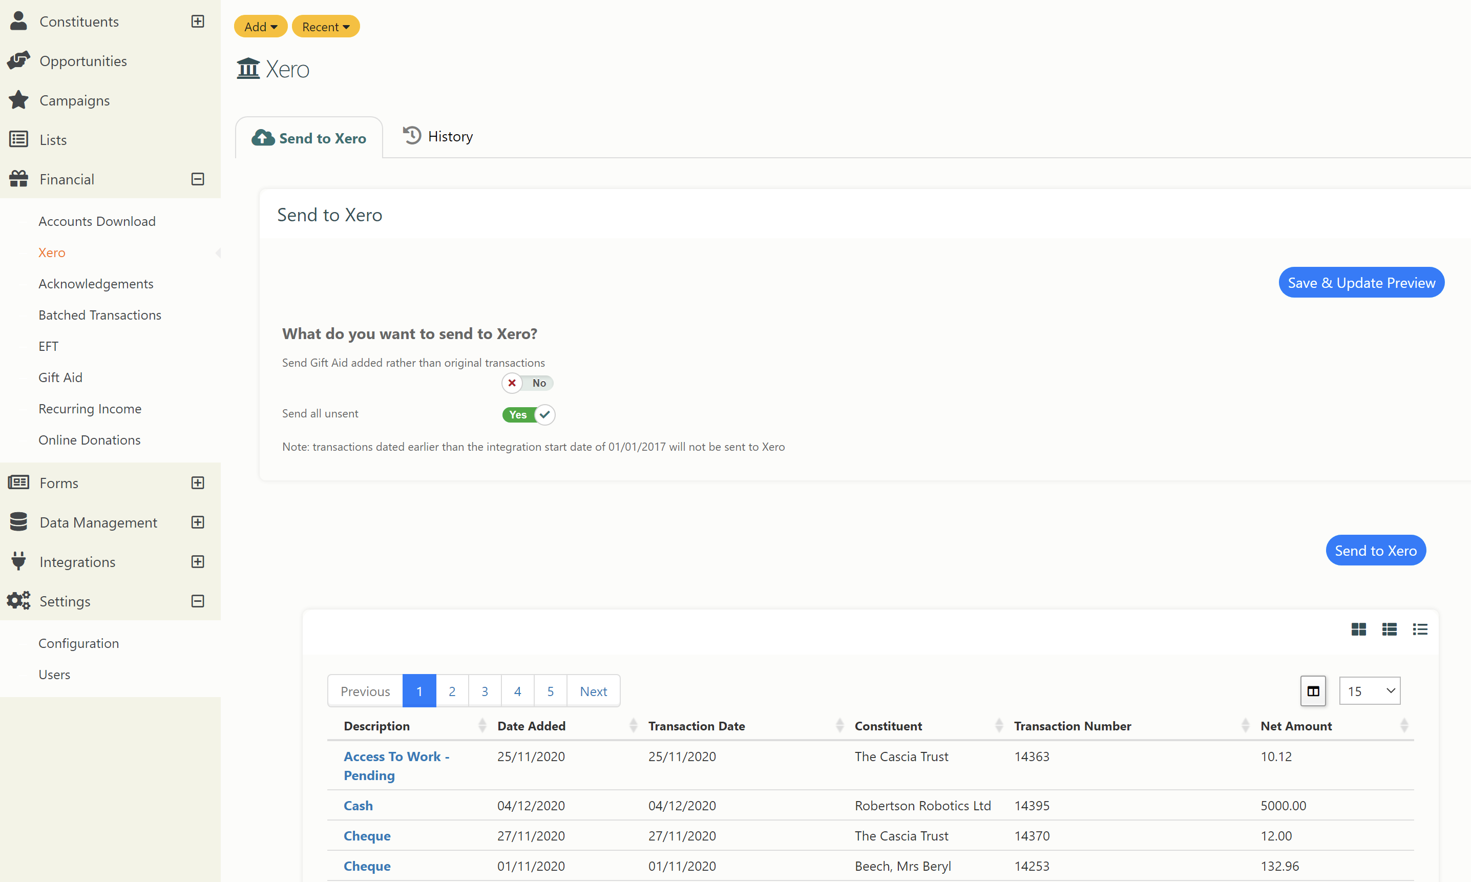The height and width of the screenshot is (882, 1471).
Task: Toggle Send all unsent switch off
Action: pos(529,414)
